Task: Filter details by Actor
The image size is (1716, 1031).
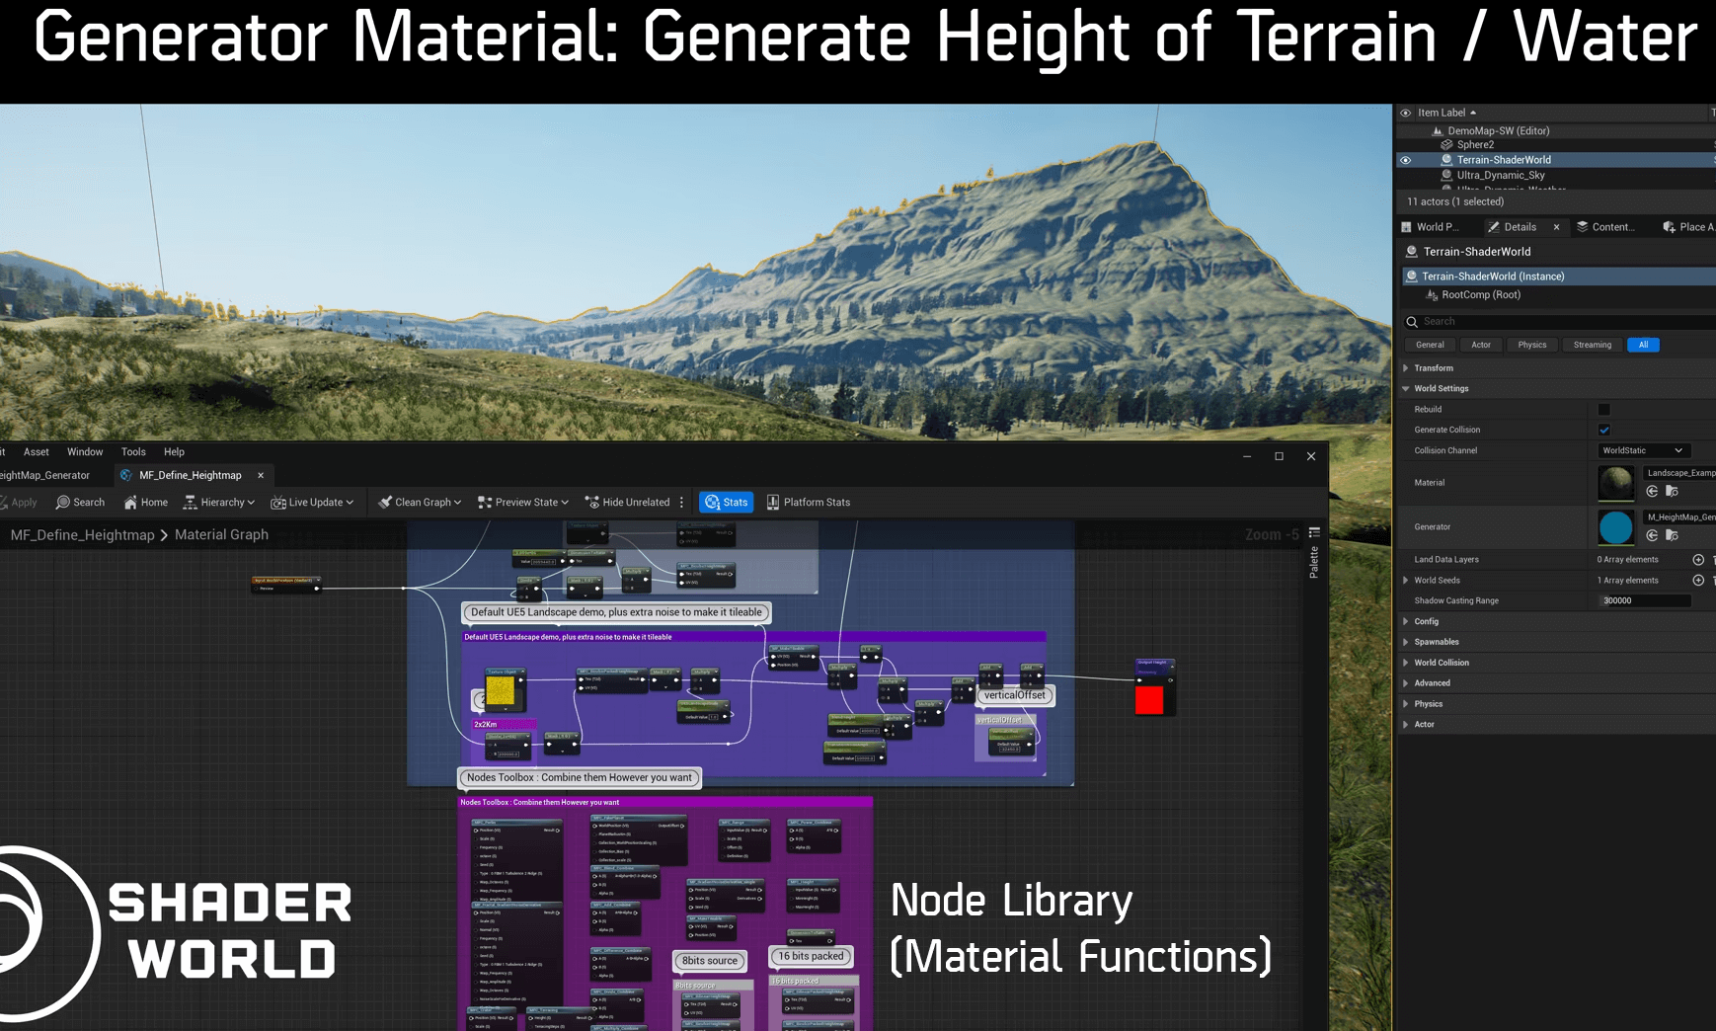Action: click(1481, 345)
